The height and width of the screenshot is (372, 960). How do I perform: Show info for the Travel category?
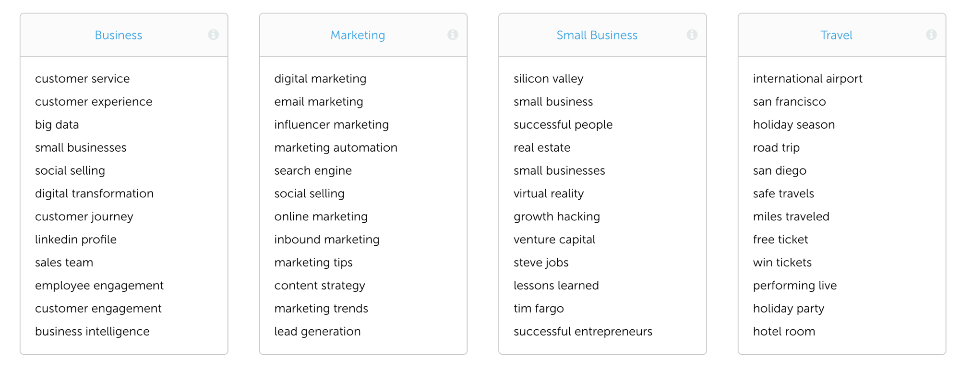[x=931, y=35]
